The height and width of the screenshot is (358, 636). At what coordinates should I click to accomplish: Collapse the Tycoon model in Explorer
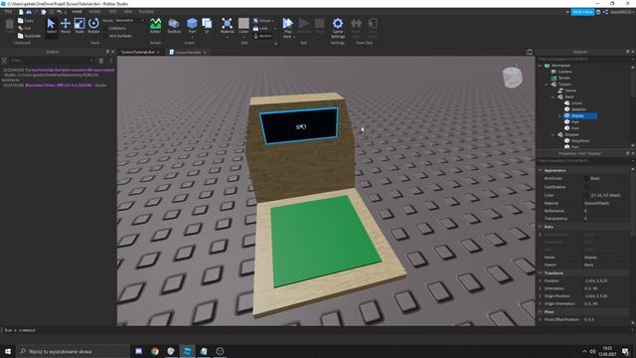[547, 84]
